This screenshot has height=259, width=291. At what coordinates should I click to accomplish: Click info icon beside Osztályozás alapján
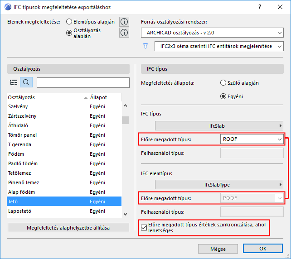click(x=124, y=33)
